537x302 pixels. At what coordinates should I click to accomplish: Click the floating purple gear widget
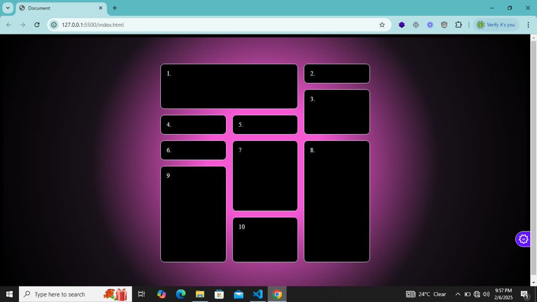523,239
